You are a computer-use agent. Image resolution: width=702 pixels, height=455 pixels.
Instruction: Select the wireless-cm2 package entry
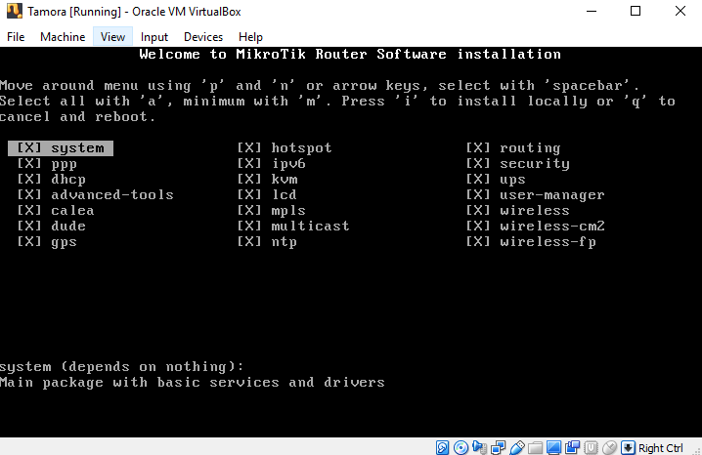pos(536,227)
